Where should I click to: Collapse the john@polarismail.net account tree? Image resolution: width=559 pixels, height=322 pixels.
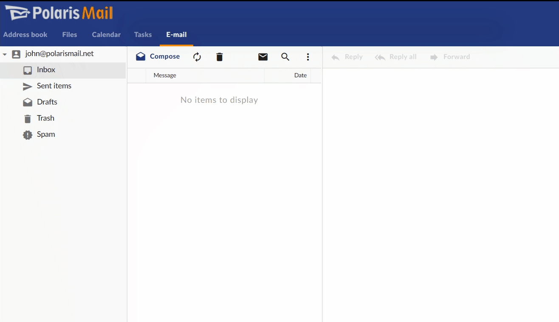click(x=5, y=54)
